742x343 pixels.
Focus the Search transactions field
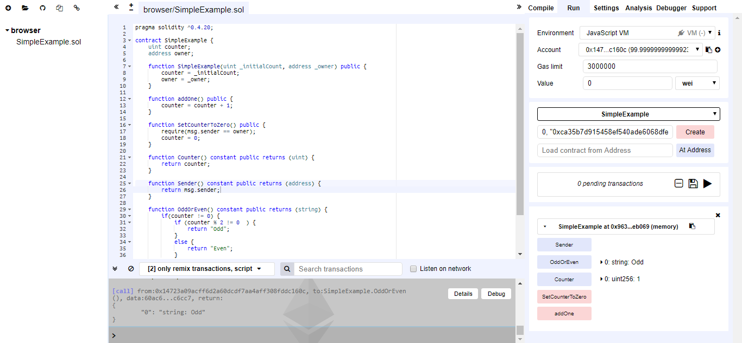(348, 269)
